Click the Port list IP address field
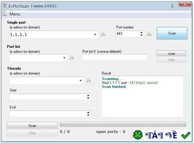This screenshot has height=143, width=194. (38, 58)
